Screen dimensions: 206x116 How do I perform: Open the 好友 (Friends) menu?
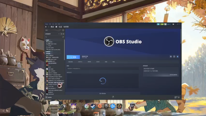(53, 24)
